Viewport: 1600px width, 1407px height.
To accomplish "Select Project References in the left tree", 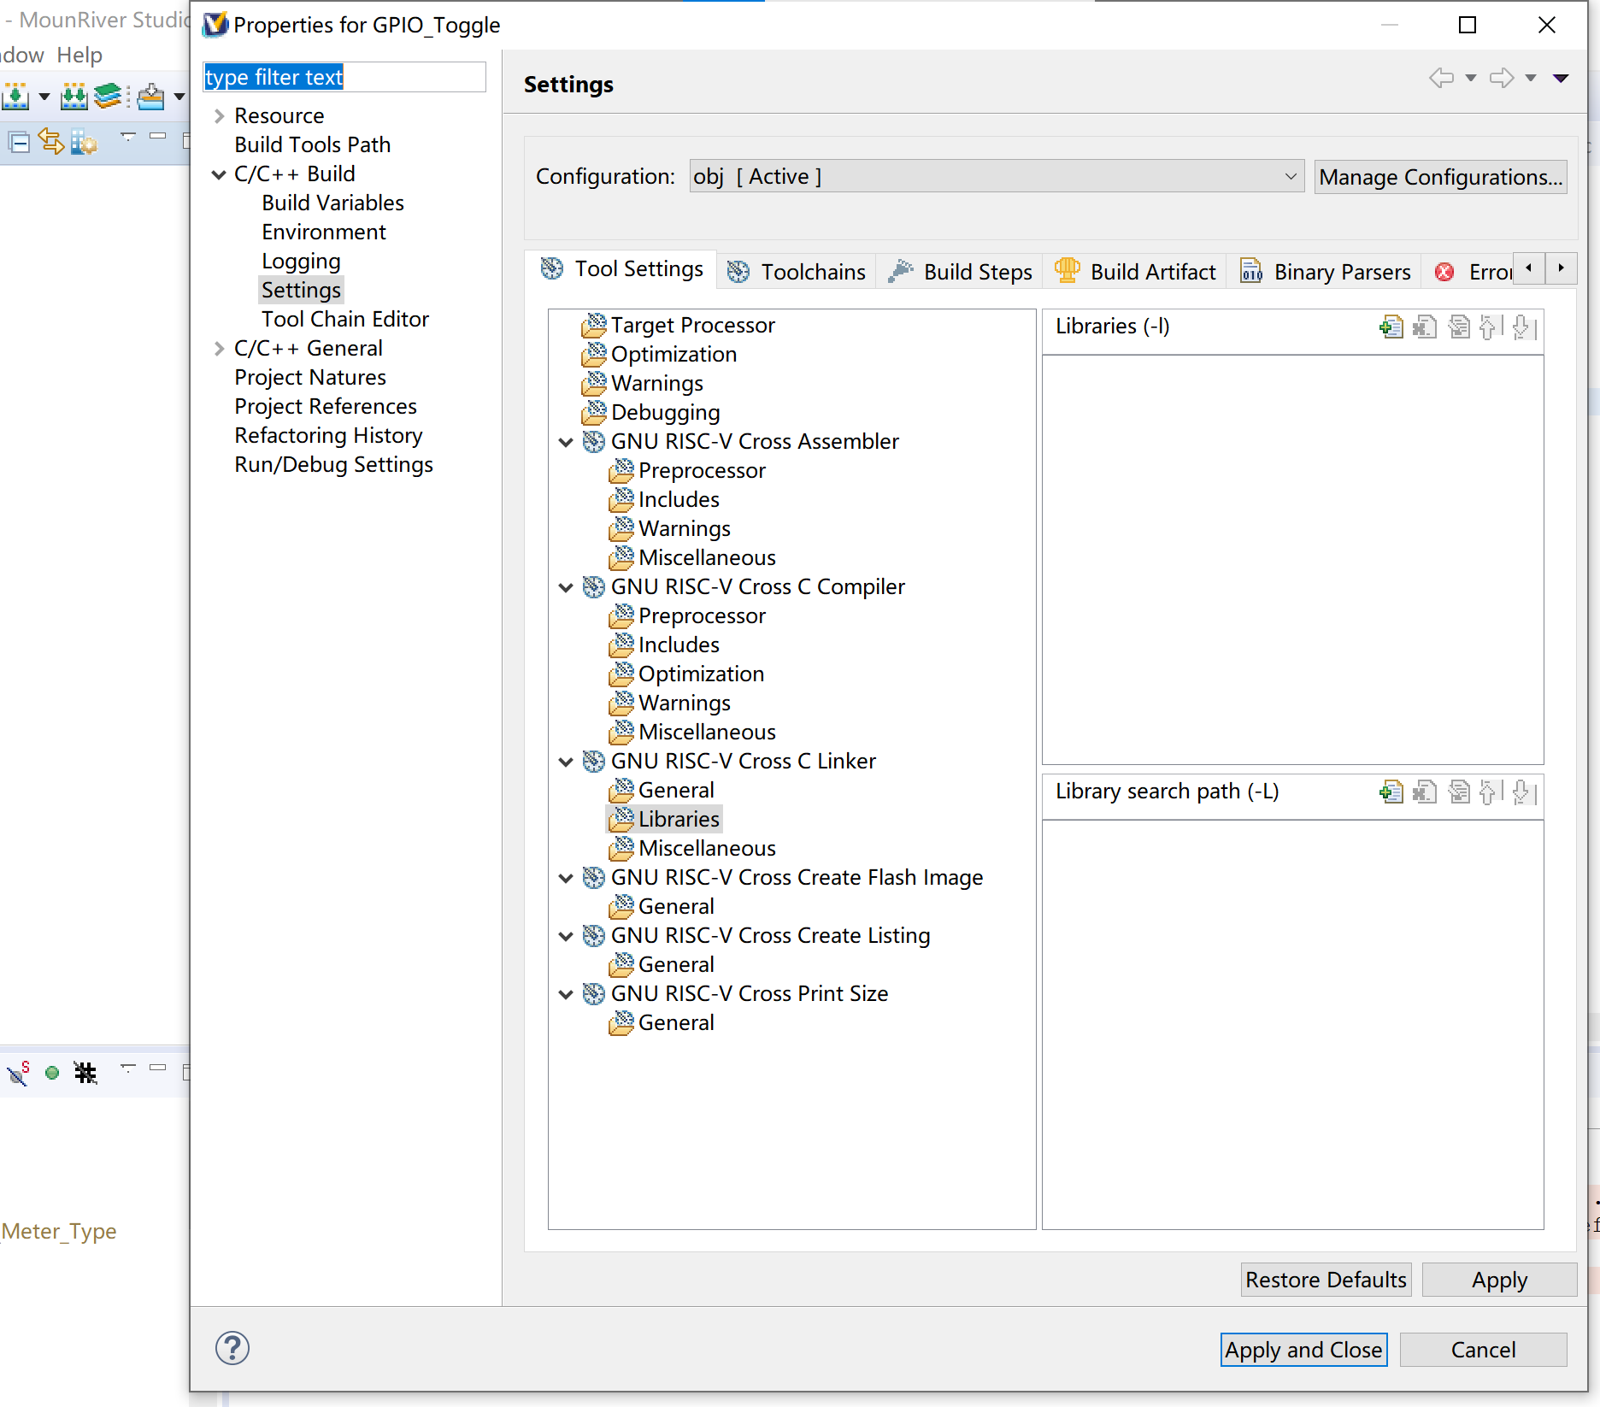I will [x=326, y=407].
